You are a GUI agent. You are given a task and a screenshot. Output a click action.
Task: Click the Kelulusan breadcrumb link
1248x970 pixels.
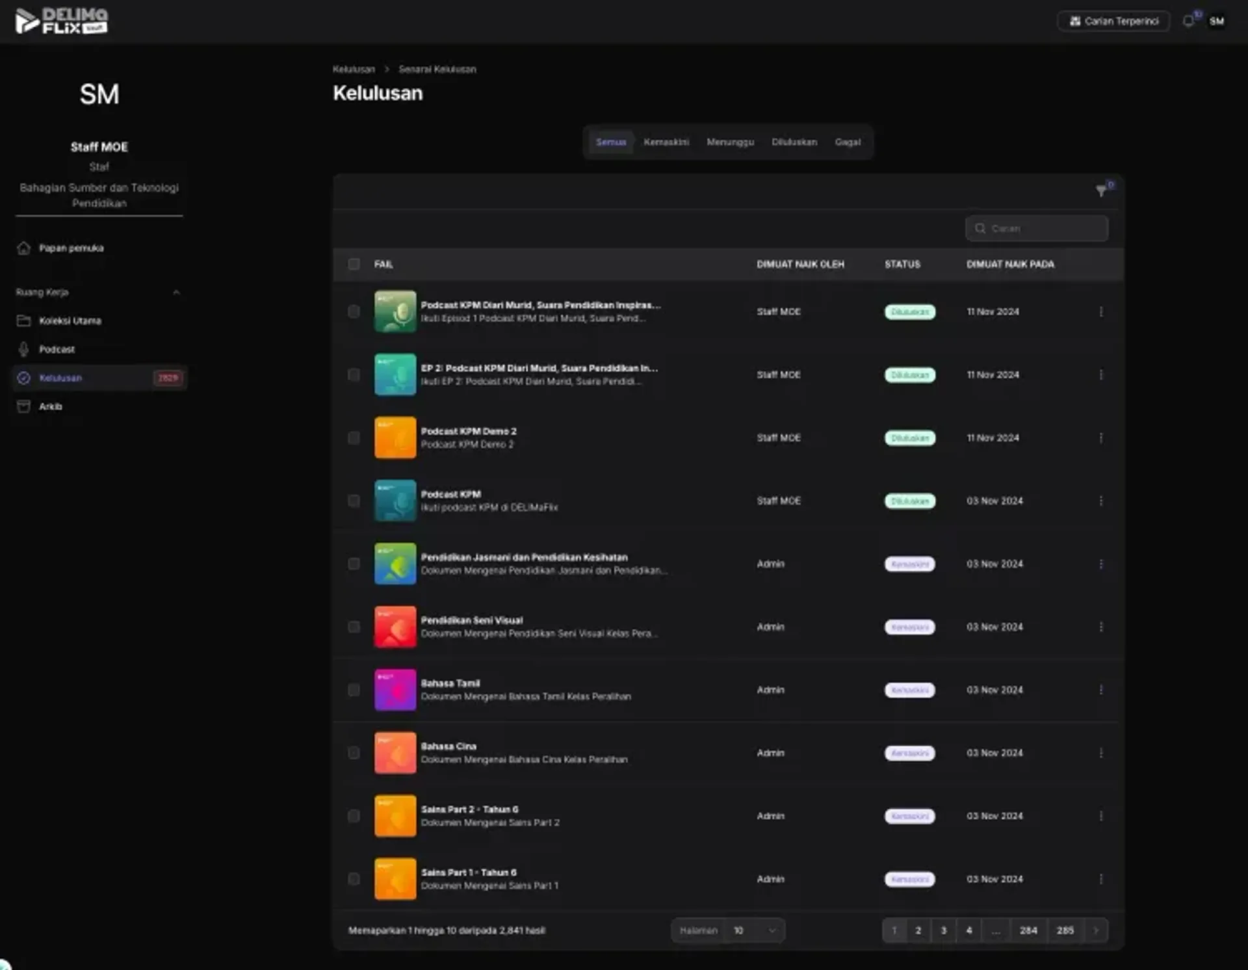pos(354,69)
